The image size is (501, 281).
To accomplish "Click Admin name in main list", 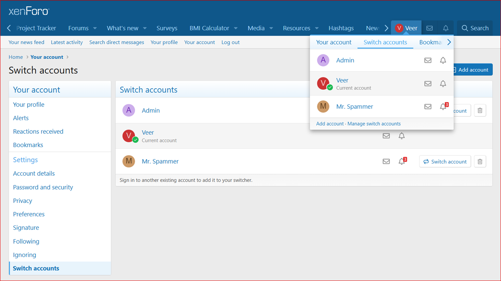I will (x=151, y=110).
